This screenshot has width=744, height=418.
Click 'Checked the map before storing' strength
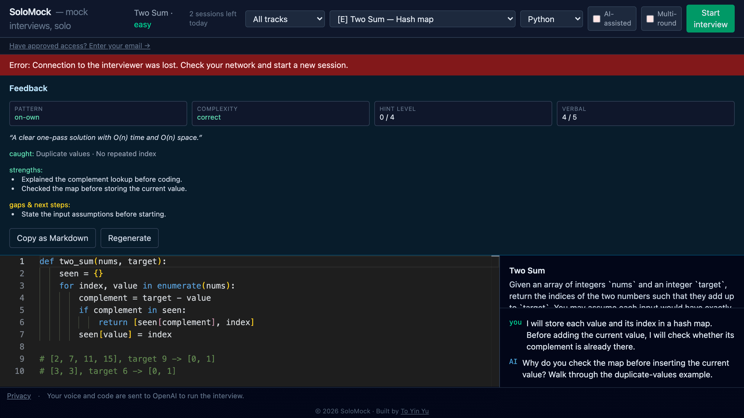(x=104, y=189)
